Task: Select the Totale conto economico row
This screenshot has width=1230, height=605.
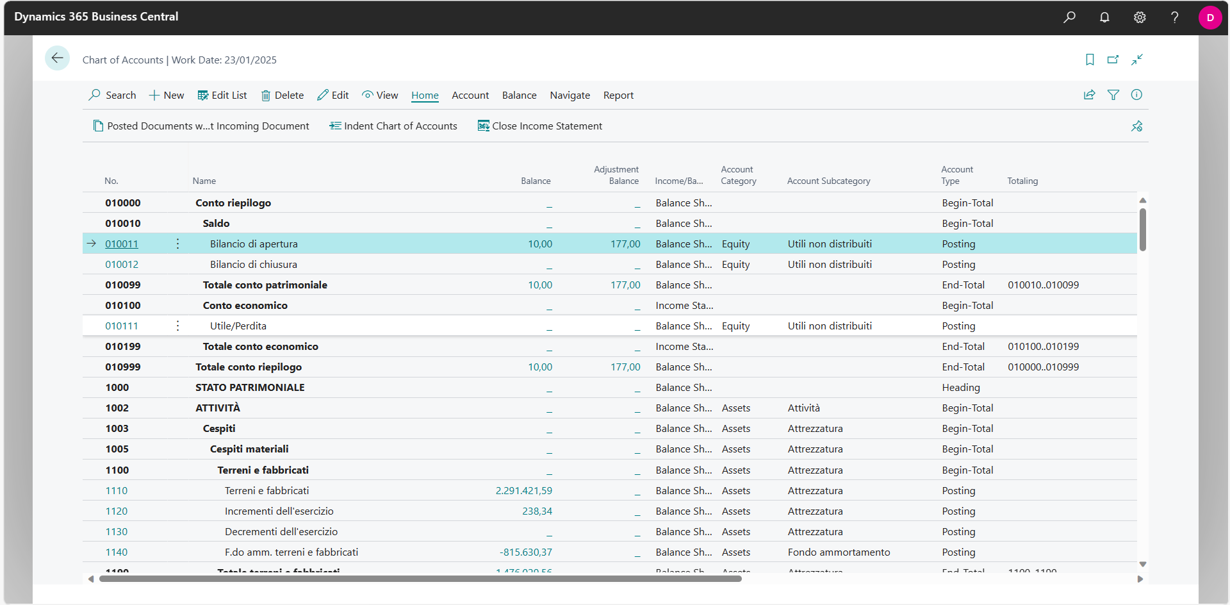Action: pos(609,346)
